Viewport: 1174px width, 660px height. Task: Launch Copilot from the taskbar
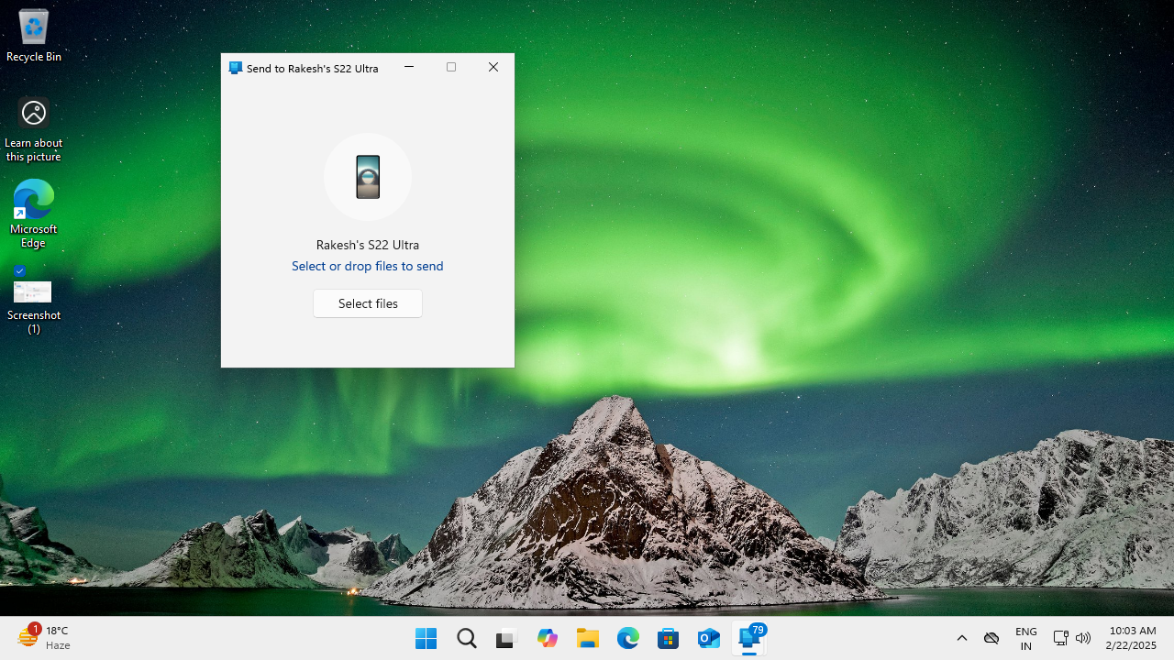point(548,639)
